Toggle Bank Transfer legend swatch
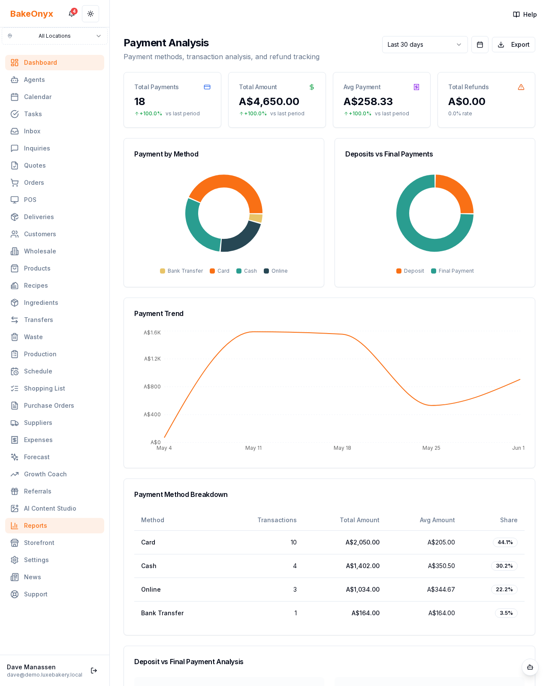Image resolution: width=549 pixels, height=686 pixels. tap(163, 271)
